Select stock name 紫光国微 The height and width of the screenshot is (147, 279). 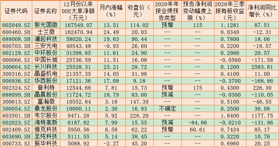pos(46,25)
